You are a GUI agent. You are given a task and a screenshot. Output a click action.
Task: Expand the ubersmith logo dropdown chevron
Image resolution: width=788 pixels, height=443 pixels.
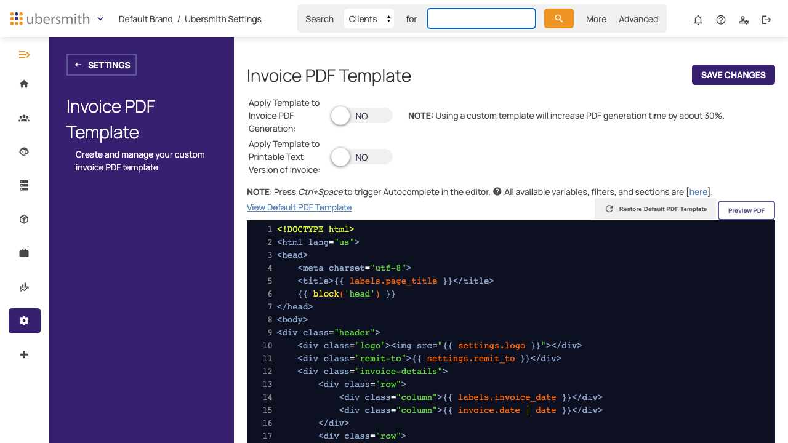[100, 18]
